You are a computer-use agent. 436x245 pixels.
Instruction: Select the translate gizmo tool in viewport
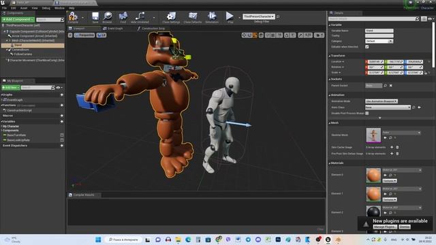point(244,35)
